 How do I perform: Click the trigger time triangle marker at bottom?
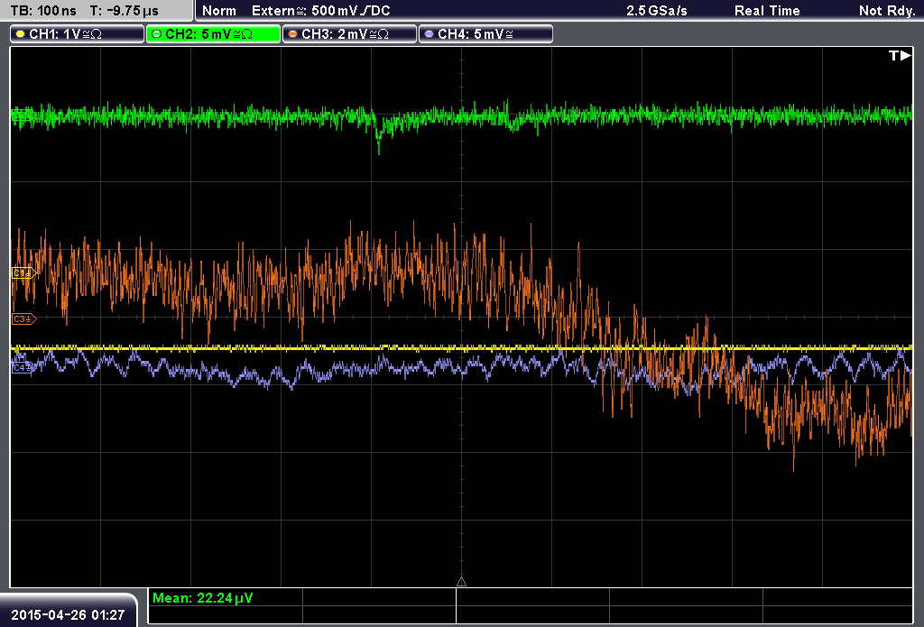pyautogui.click(x=461, y=581)
